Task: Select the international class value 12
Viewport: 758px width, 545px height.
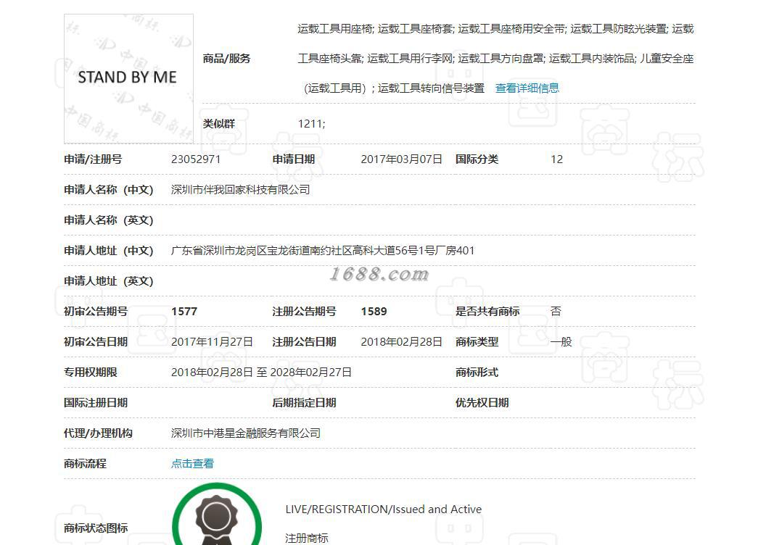Action: pyautogui.click(x=556, y=159)
